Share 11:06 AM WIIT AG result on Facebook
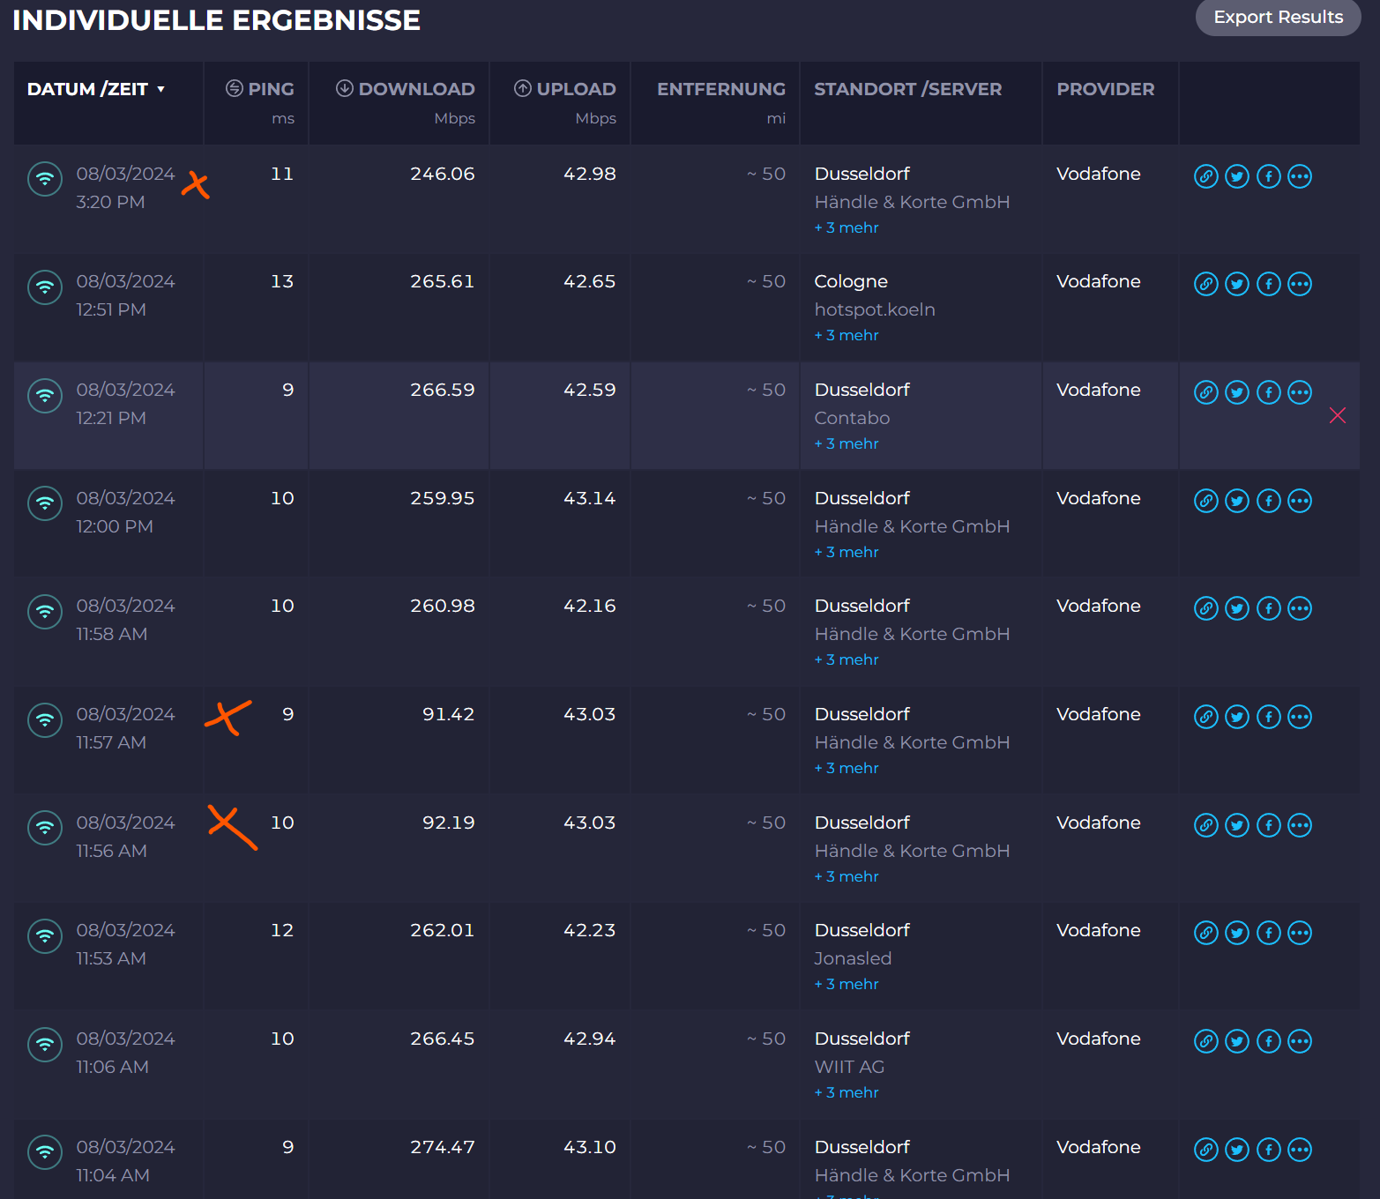Viewport: 1380px width, 1199px height. (x=1269, y=1041)
